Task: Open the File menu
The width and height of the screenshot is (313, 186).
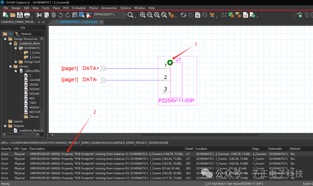Action: tap(6, 8)
